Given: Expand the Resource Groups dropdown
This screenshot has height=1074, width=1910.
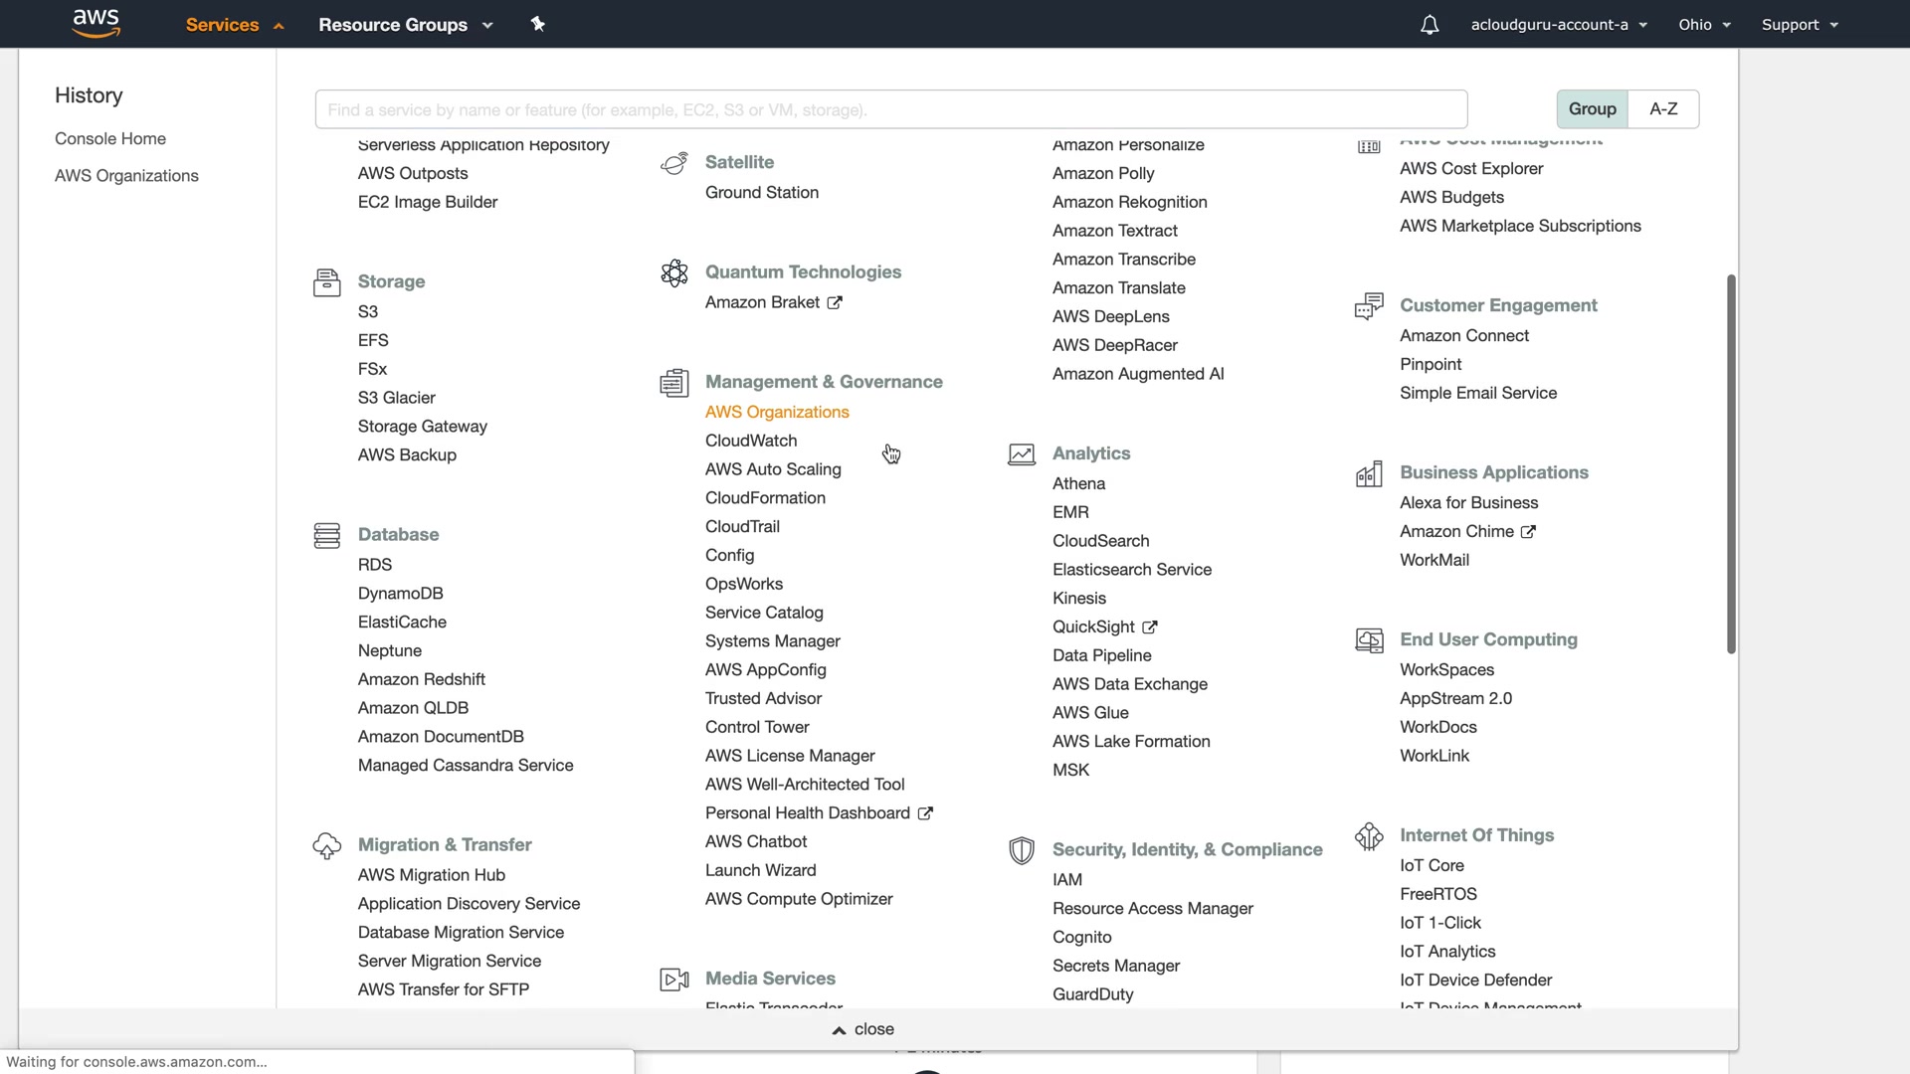Looking at the screenshot, I should pos(405,25).
